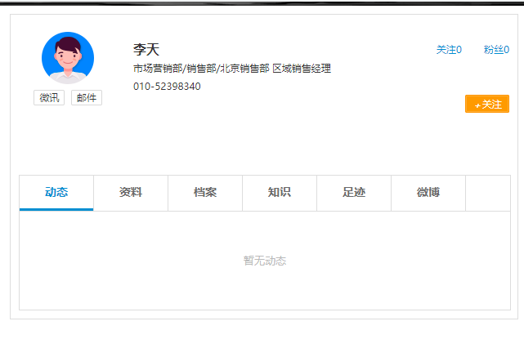
Task: Open the 档案 tab
Action: tap(205, 193)
